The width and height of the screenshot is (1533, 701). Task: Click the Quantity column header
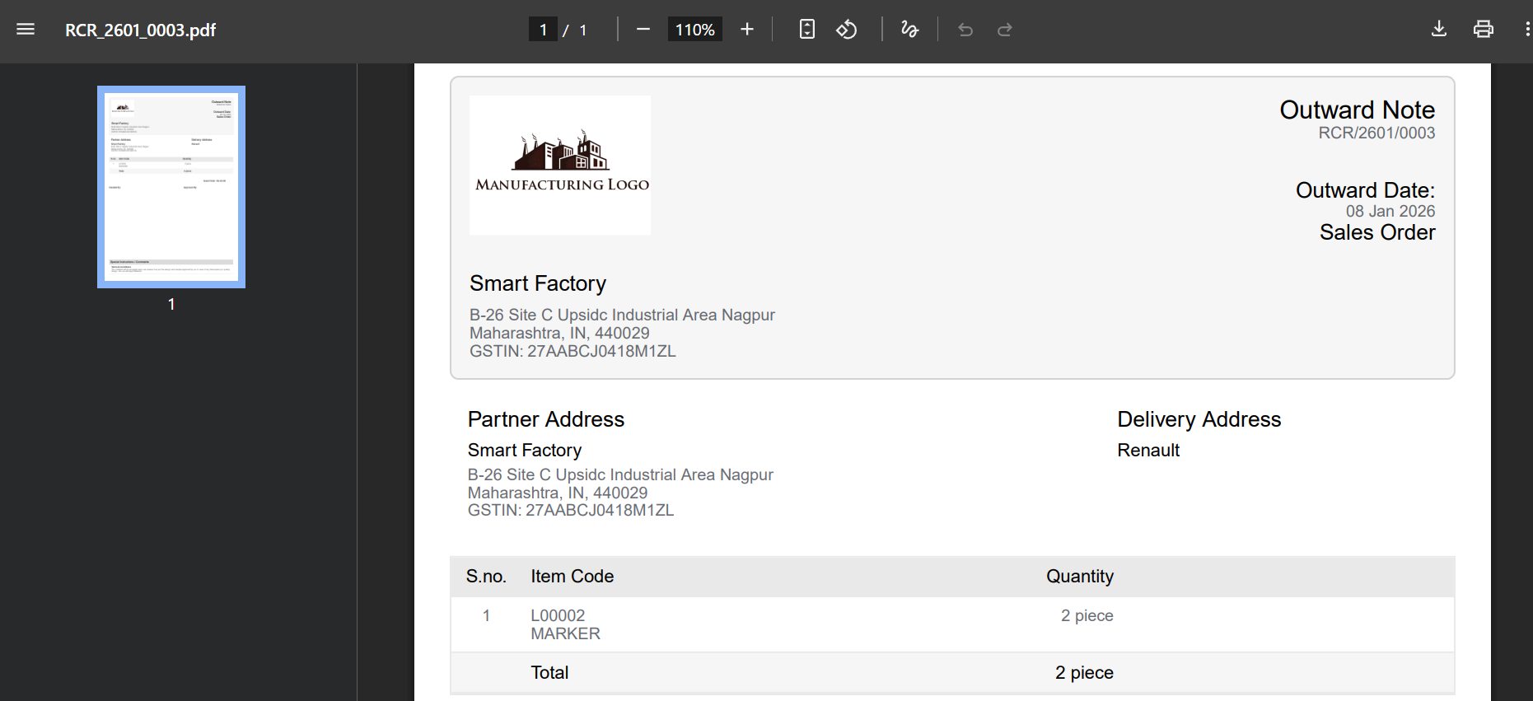[x=1080, y=577]
